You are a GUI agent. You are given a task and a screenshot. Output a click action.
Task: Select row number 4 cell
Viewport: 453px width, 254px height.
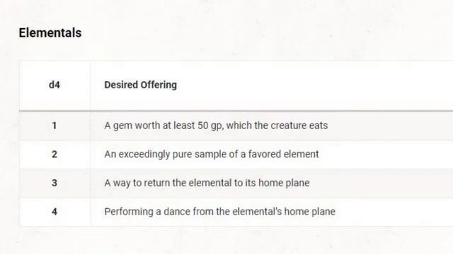pos(55,212)
